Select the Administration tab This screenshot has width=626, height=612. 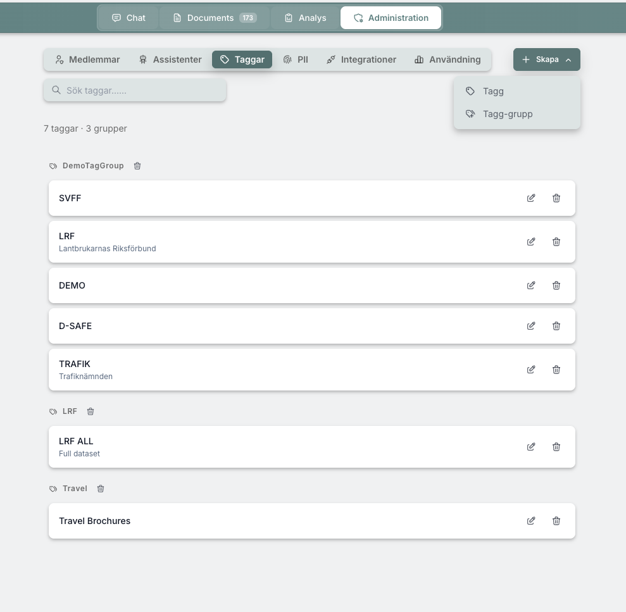click(x=391, y=18)
